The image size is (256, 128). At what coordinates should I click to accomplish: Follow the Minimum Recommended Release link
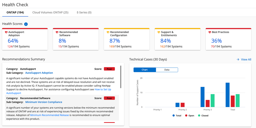pos(49,115)
